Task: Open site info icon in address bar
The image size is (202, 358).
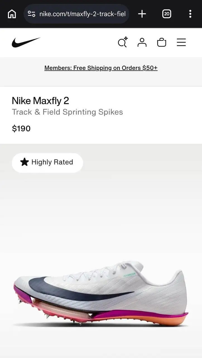Action: tap(32, 14)
